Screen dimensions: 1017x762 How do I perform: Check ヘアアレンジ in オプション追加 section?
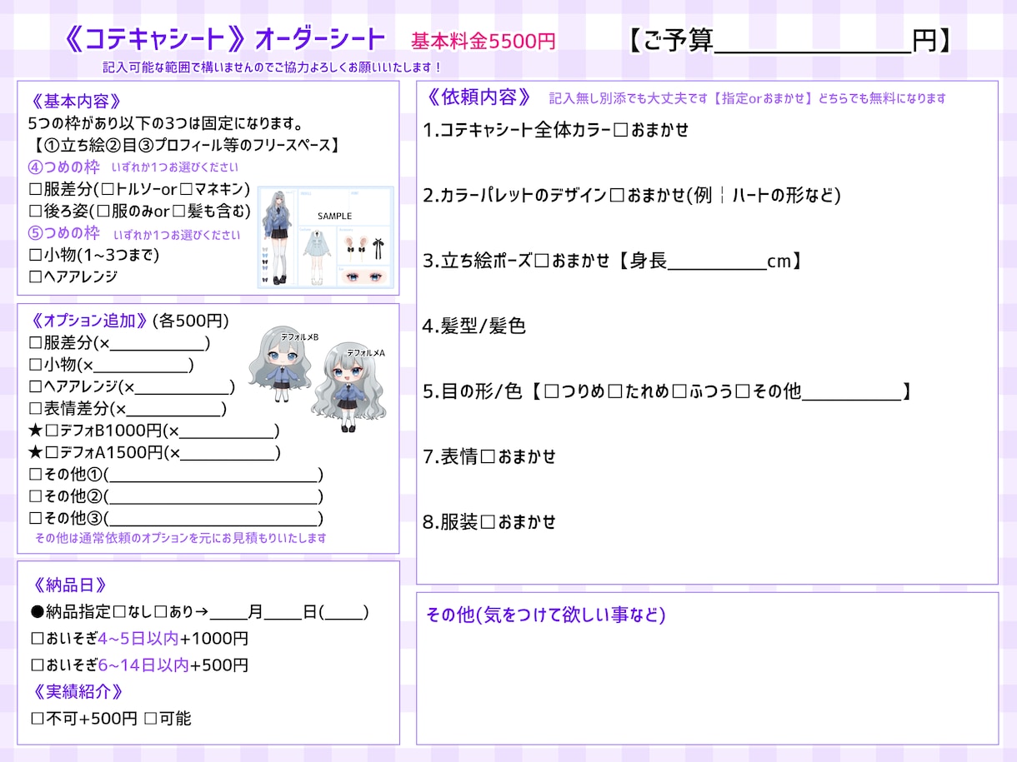[x=36, y=386]
